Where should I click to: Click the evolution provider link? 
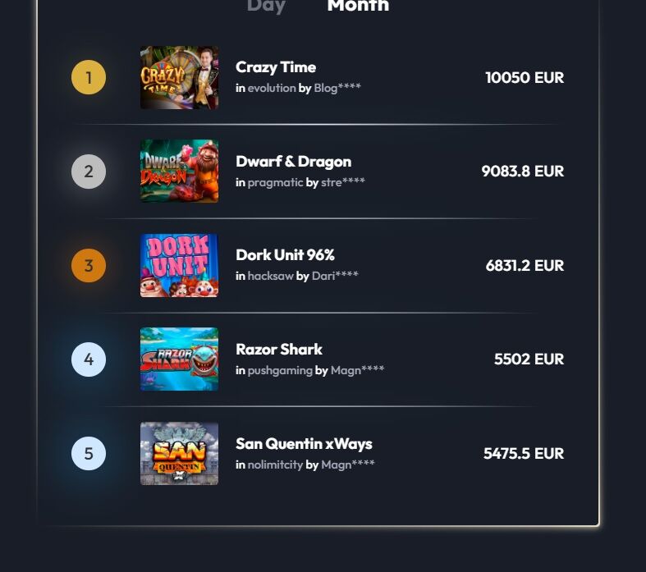(x=271, y=88)
